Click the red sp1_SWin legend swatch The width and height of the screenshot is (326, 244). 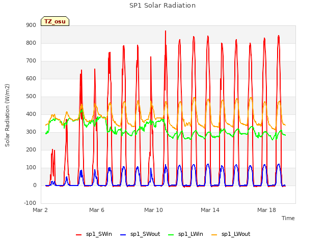78,235
